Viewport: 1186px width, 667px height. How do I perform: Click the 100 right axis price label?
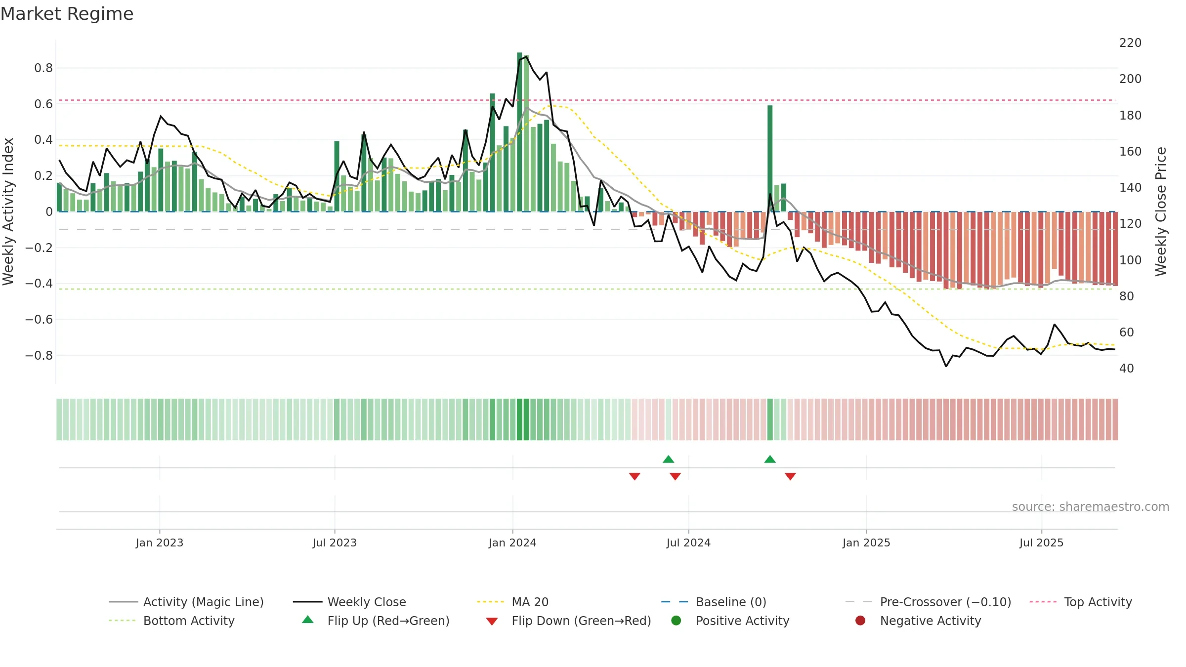(x=1131, y=260)
